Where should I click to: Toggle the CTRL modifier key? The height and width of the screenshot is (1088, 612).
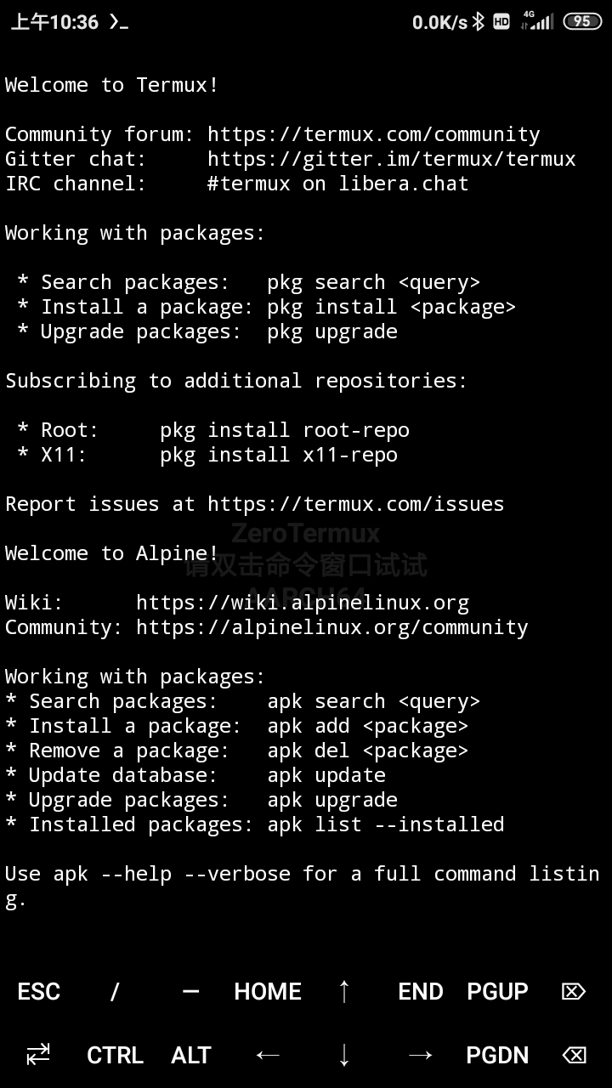[x=115, y=1056]
